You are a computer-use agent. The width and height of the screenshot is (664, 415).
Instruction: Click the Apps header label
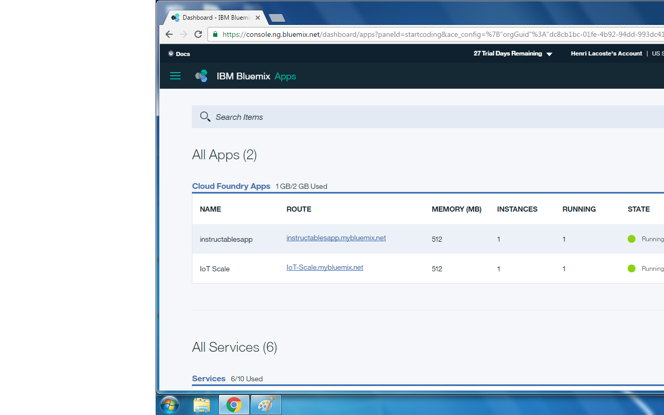[x=285, y=76]
